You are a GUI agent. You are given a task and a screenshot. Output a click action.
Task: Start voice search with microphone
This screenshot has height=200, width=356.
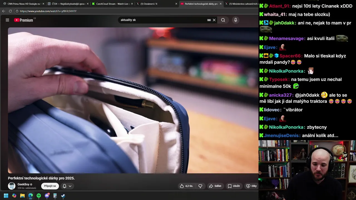[x=236, y=20]
